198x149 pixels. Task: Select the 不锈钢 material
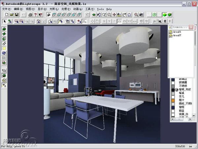183,86
